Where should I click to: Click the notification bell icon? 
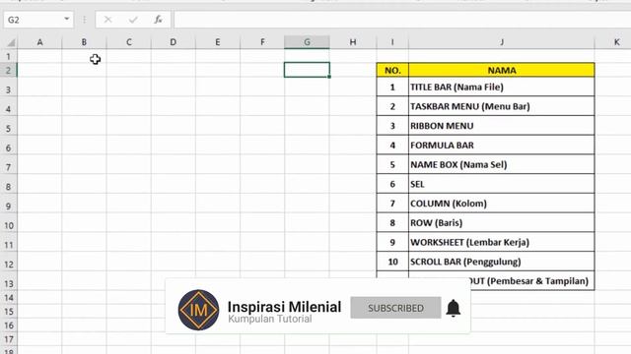[454, 308]
